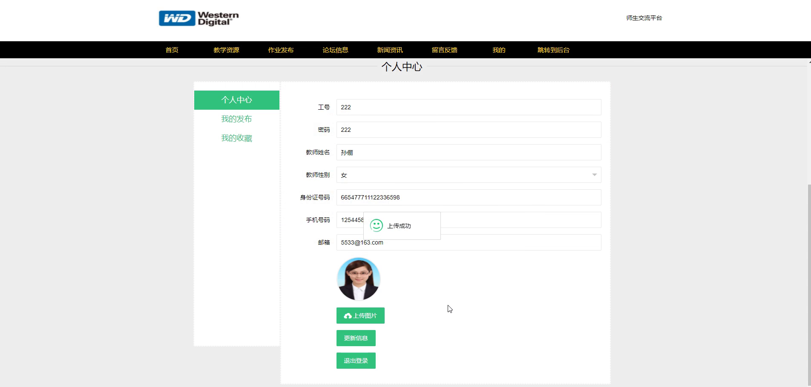Screen dimensions: 811x387
Task: Click the Western Digital logo
Action: [x=198, y=18]
